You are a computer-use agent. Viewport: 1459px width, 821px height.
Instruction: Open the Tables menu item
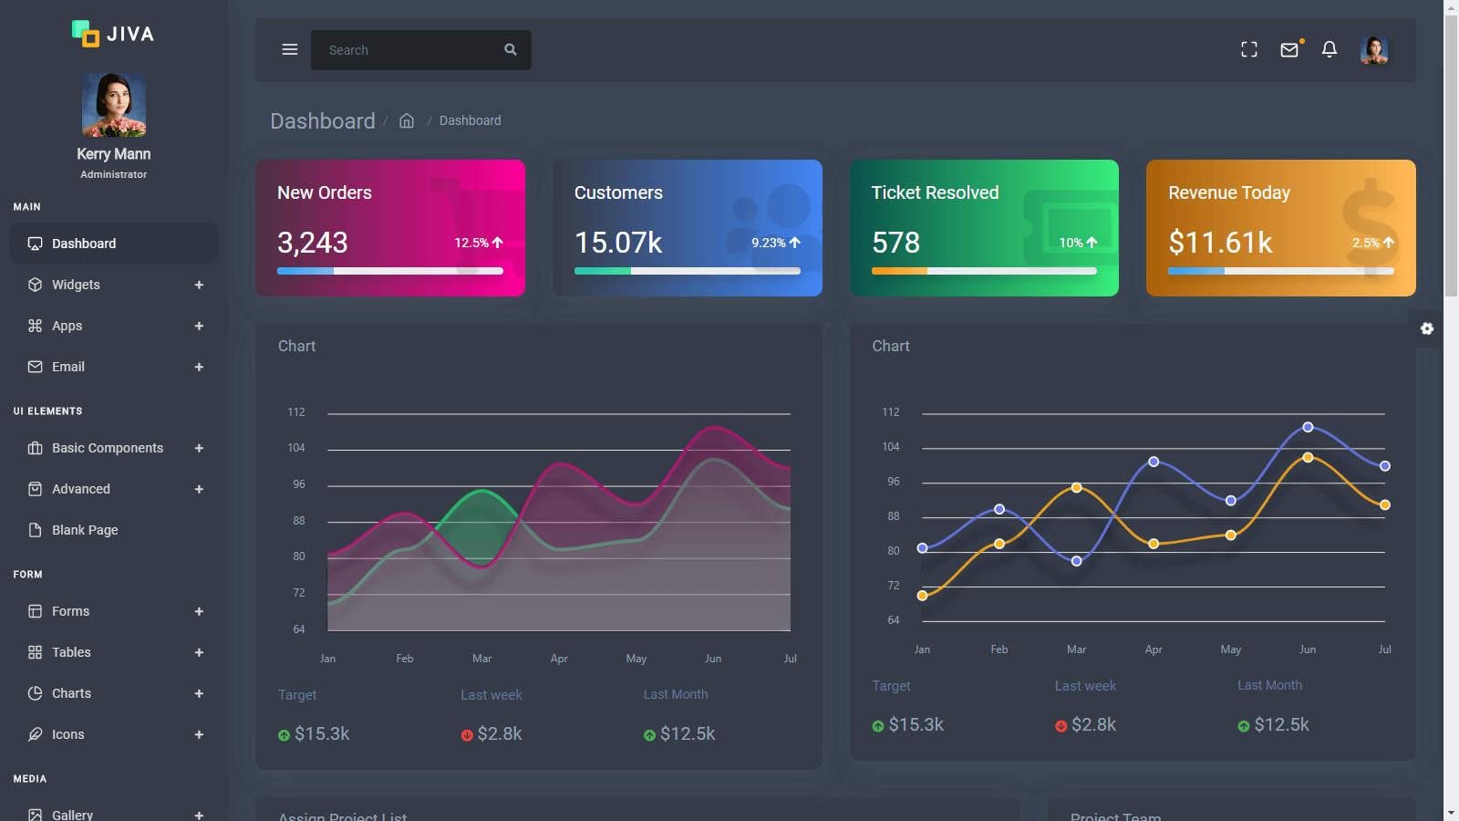coord(114,652)
